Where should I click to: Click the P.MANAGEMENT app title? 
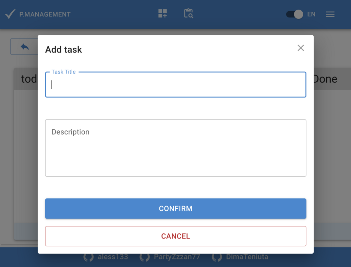coord(45,14)
